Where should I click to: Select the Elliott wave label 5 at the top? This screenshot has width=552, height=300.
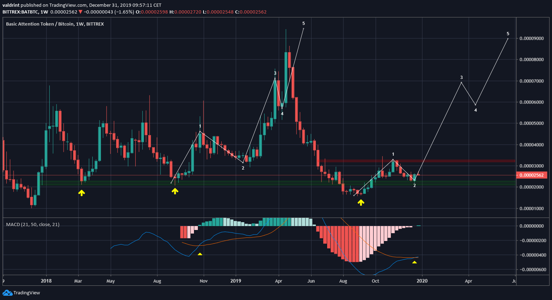pyautogui.click(x=303, y=23)
